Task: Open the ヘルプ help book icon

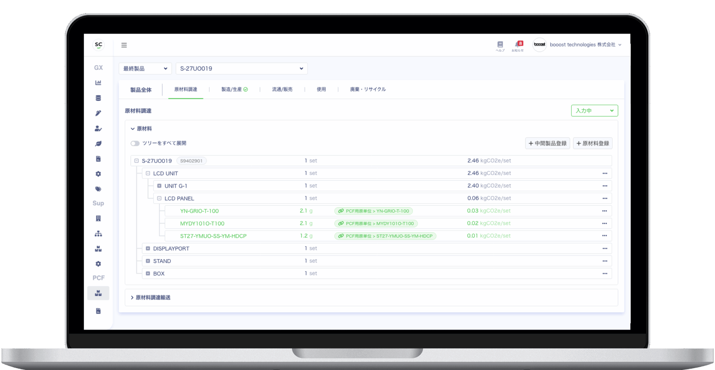Action: coord(500,45)
